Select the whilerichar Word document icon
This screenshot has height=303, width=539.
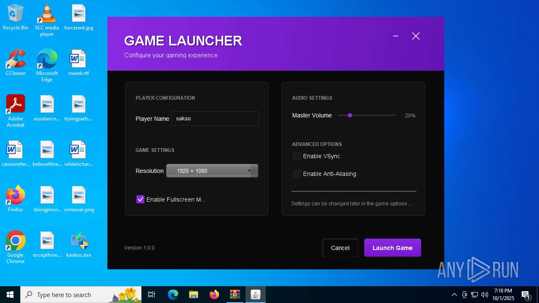click(x=79, y=154)
